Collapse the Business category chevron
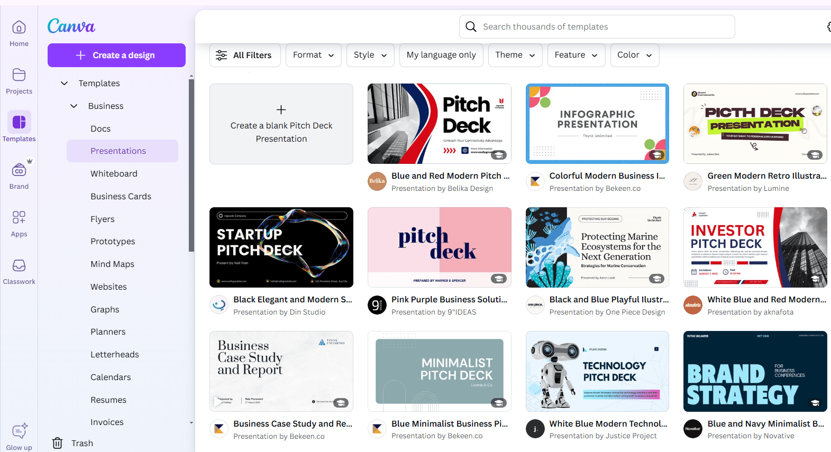 (x=74, y=106)
